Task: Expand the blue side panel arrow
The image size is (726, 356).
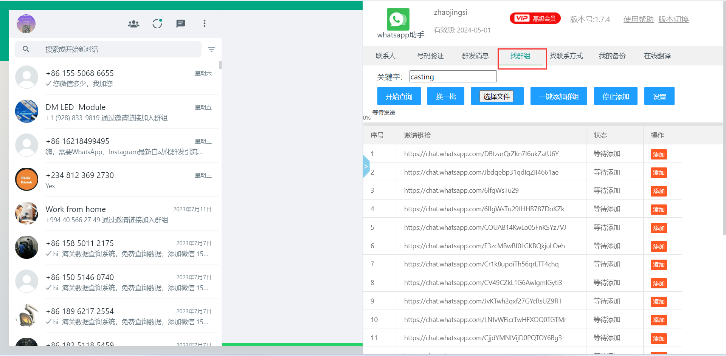Action: coord(366,166)
